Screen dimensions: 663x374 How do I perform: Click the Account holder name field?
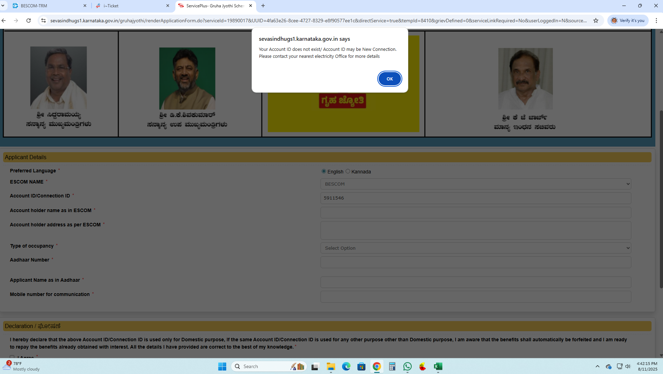click(476, 212)
